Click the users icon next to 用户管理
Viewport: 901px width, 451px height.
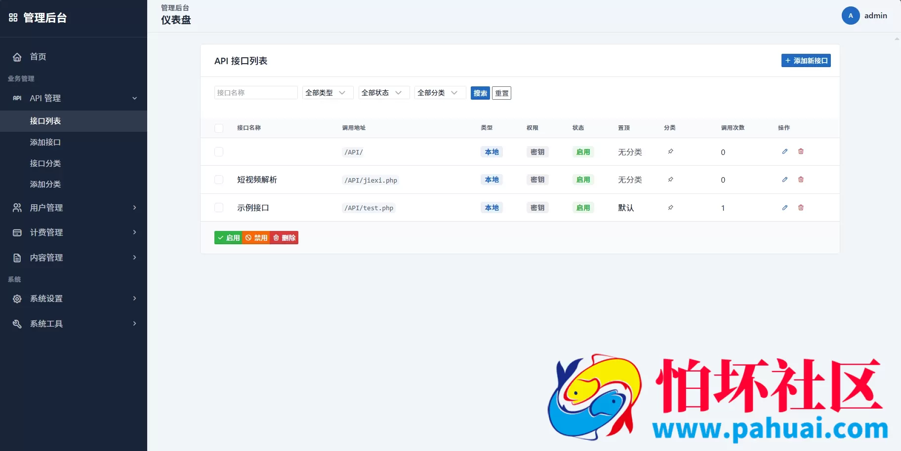[17, 208]
